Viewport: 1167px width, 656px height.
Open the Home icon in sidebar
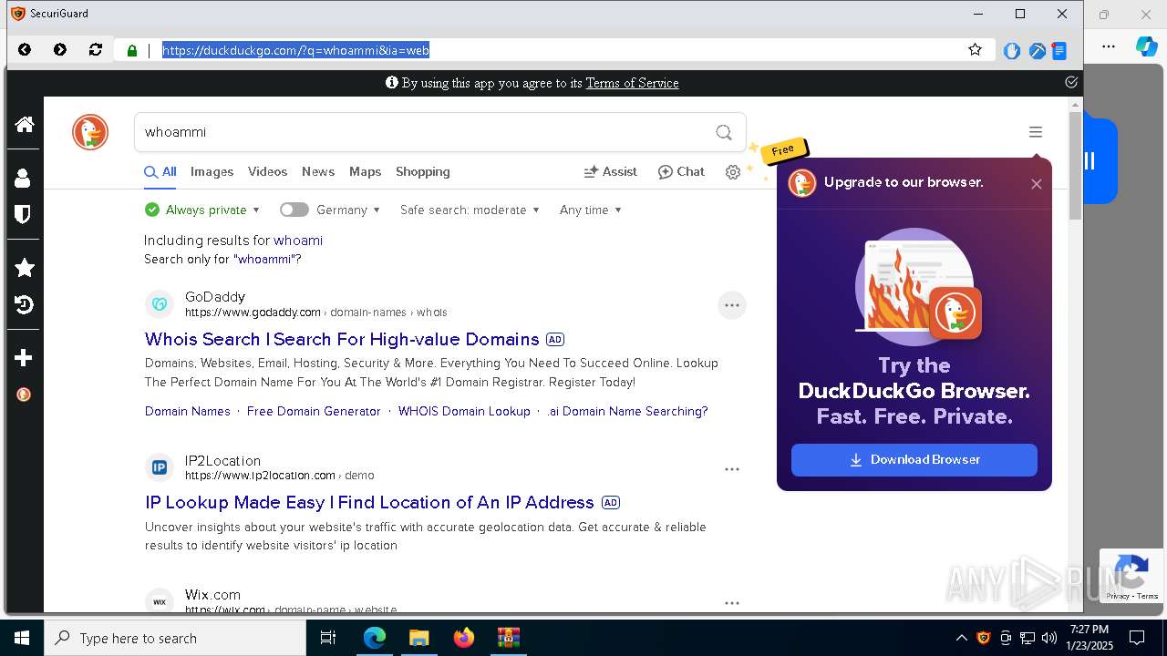(x=25, y=124)
